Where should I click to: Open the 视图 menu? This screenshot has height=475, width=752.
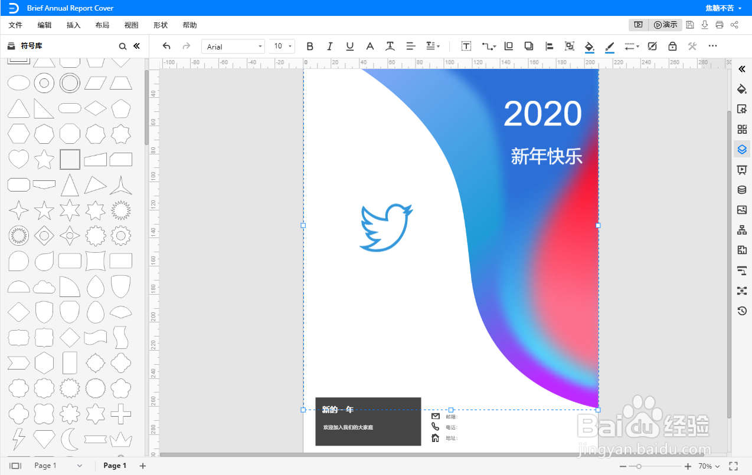coord(131,25)
